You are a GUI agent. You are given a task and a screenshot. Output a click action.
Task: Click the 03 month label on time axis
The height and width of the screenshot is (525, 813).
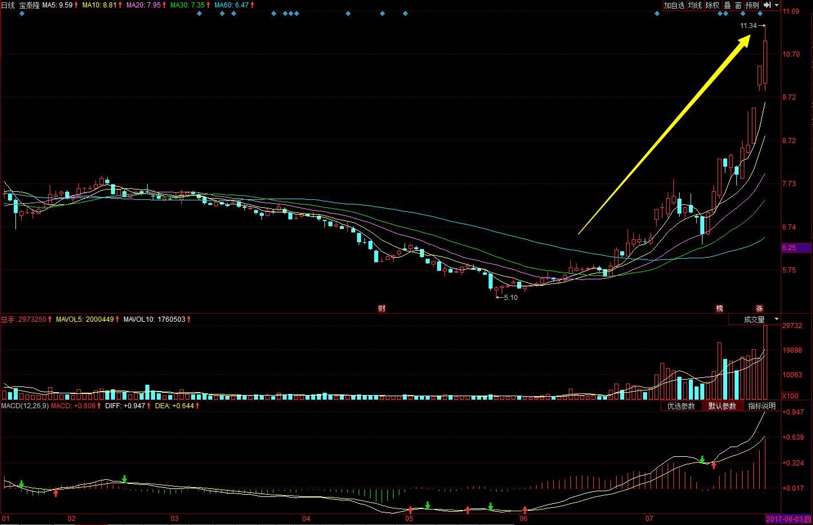tap(174, 519)
